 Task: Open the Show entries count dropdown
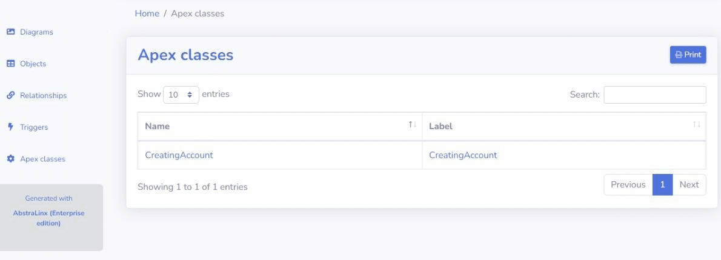click(x=181, y=95)
